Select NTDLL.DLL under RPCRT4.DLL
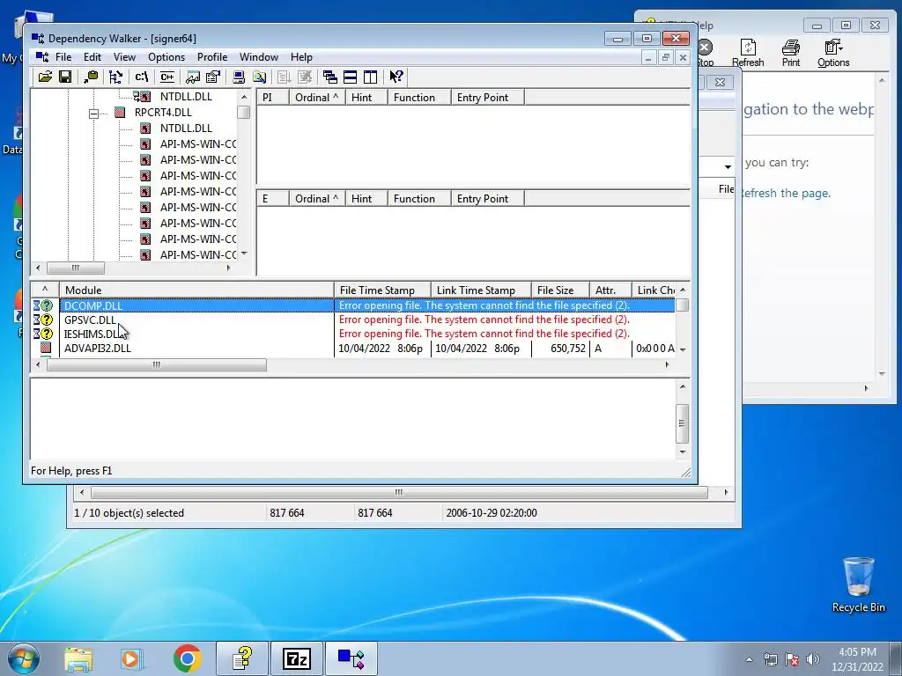The height and width of the screenshot is (676, 902). pyautogui.click(x=186, y=129)
